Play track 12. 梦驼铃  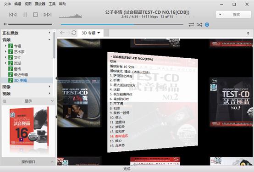tap(117, 127)
